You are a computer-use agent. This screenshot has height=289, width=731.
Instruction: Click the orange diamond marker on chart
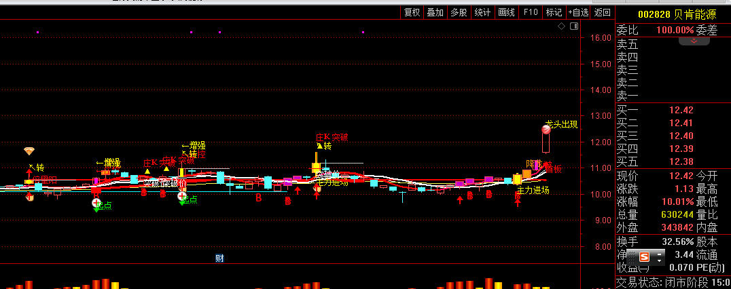29,151
